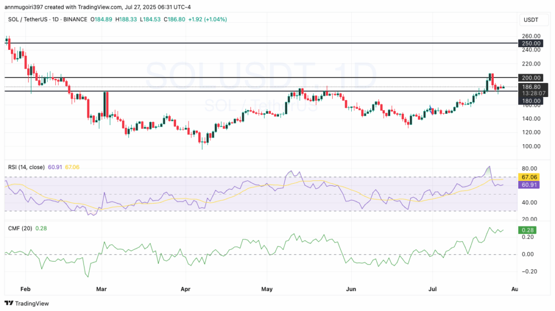This screenshot has width=555, height=311.
Task: Click the Apr label on the time axis
Action: [x=185, y=289]
